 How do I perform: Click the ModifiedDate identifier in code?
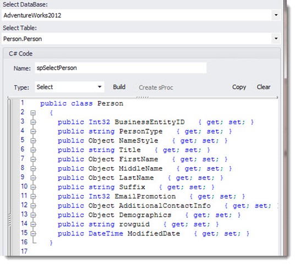click(154, 234)
